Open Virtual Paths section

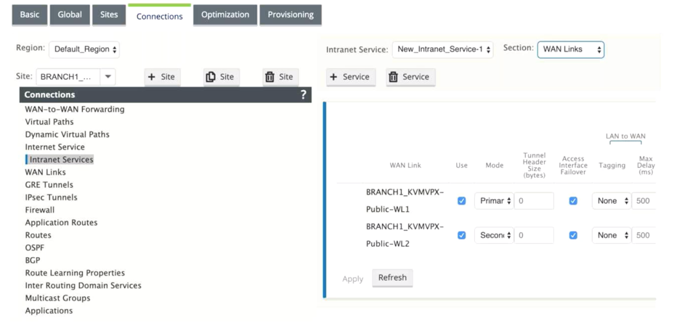[x=49, y=122]
